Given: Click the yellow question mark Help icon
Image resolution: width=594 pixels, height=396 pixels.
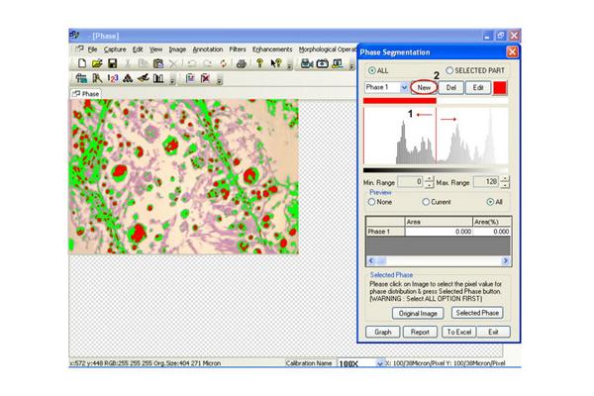Looking at the screenshot, I should (259, 63).
